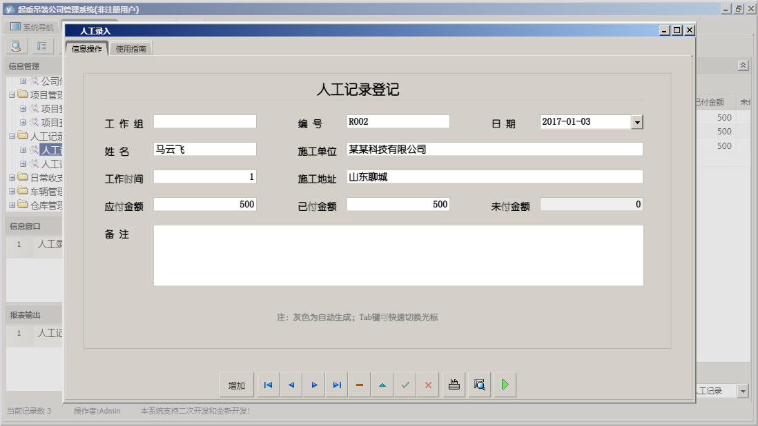Print the labor record
758x426 pixels.
point(454,385)
